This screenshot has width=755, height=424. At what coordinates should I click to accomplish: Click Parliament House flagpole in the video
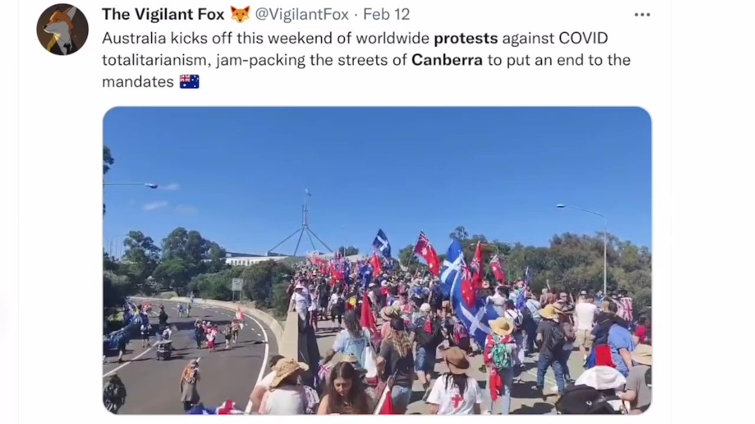click(306, 224)
